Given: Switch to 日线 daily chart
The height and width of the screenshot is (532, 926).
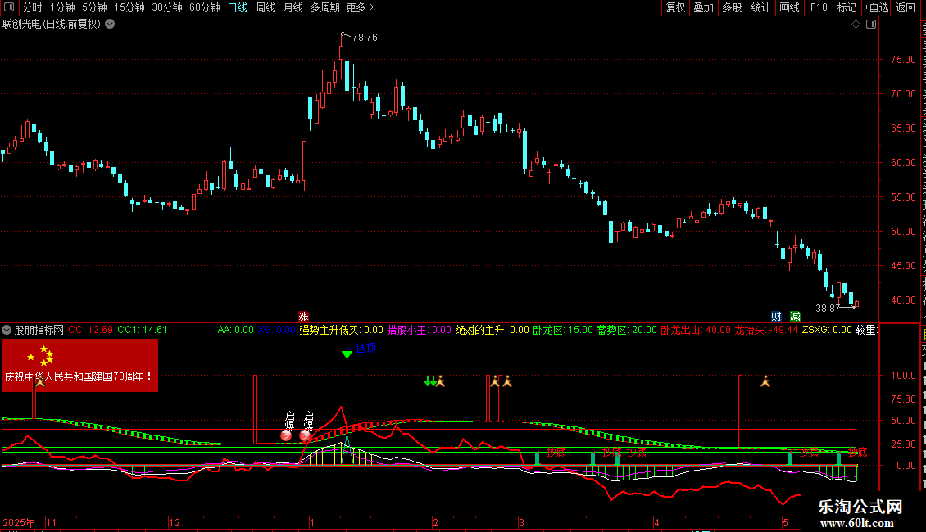Looking at the screenshot, I should (238, 7).
